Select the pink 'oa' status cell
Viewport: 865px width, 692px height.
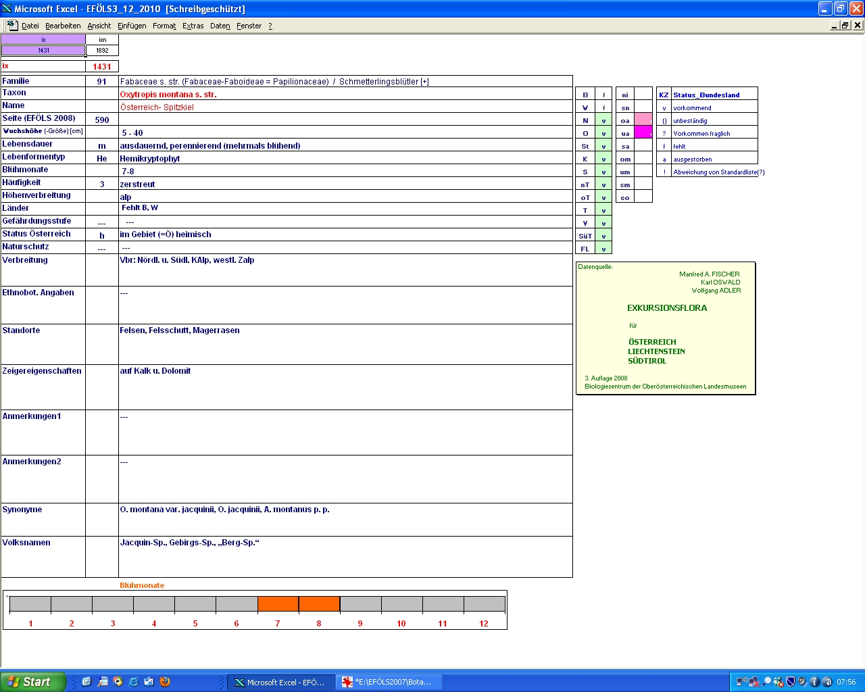coord(643,120)
